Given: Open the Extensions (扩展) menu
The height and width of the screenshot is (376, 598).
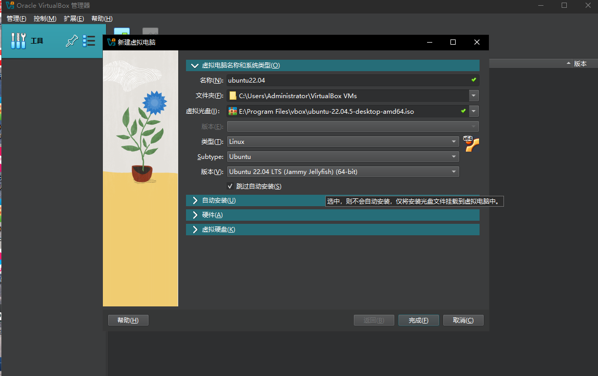Looking at the screenshot, I should coord(74,19).
